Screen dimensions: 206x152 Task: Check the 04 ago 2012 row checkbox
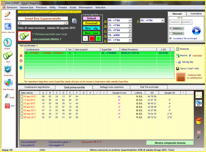[22, 96]
